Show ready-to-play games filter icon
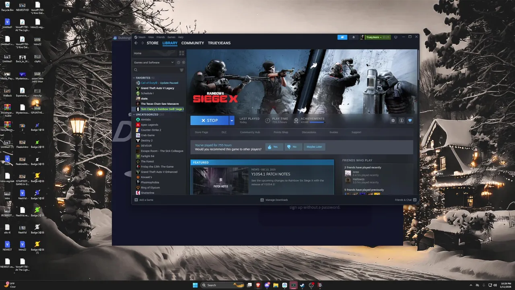The width and height of the screenshot is (515, 290). point(183,62)
